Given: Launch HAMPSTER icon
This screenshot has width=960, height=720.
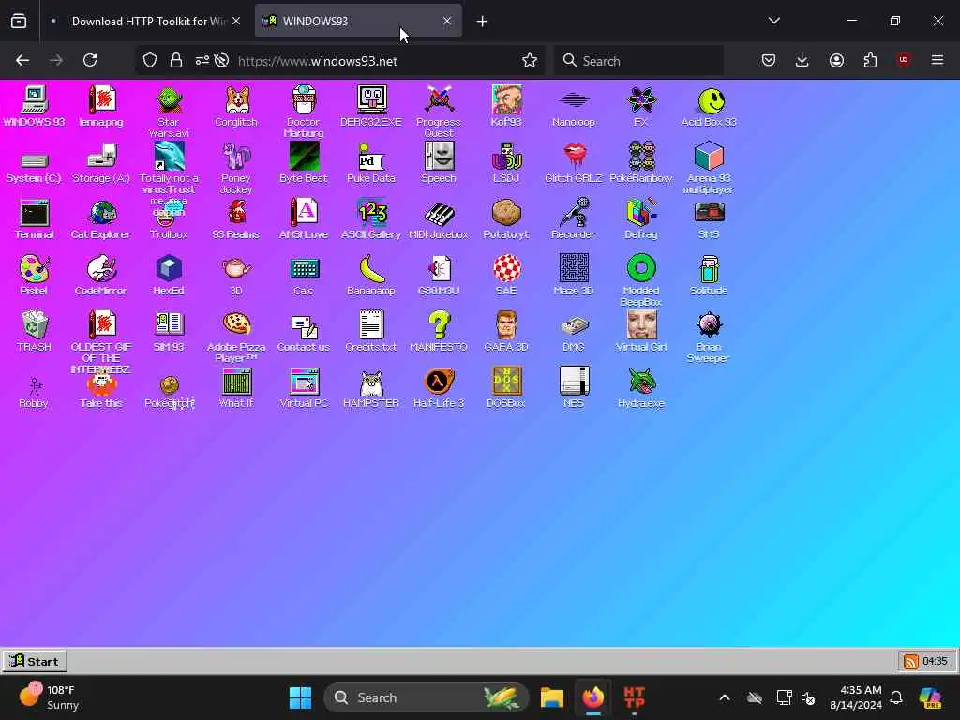Looking at the screenshot, I should pos(371,382).
